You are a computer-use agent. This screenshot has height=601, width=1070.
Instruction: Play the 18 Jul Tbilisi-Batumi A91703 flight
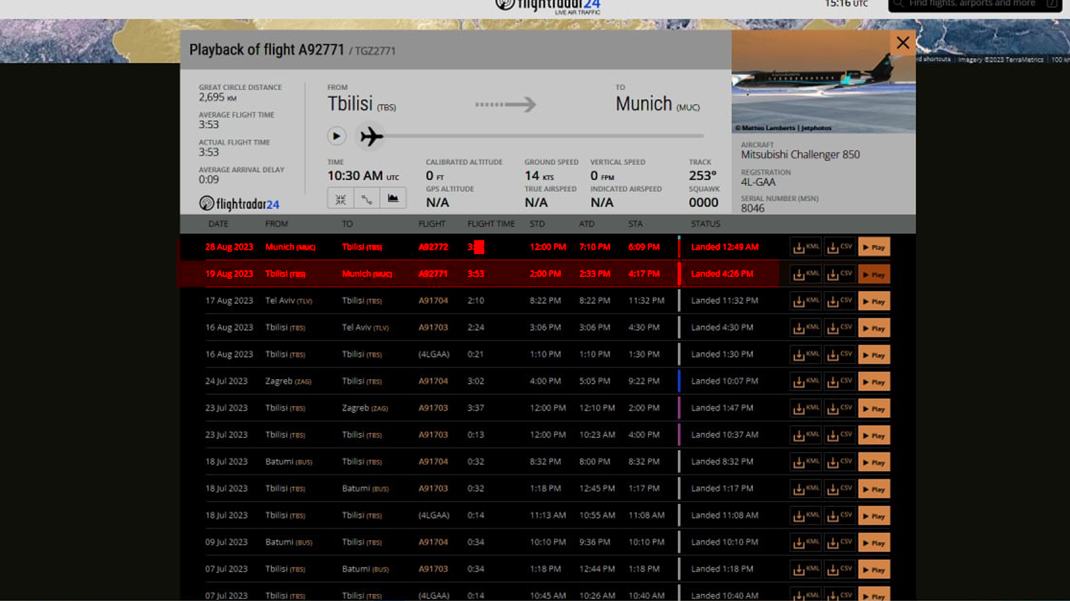[x=874, y=489]
